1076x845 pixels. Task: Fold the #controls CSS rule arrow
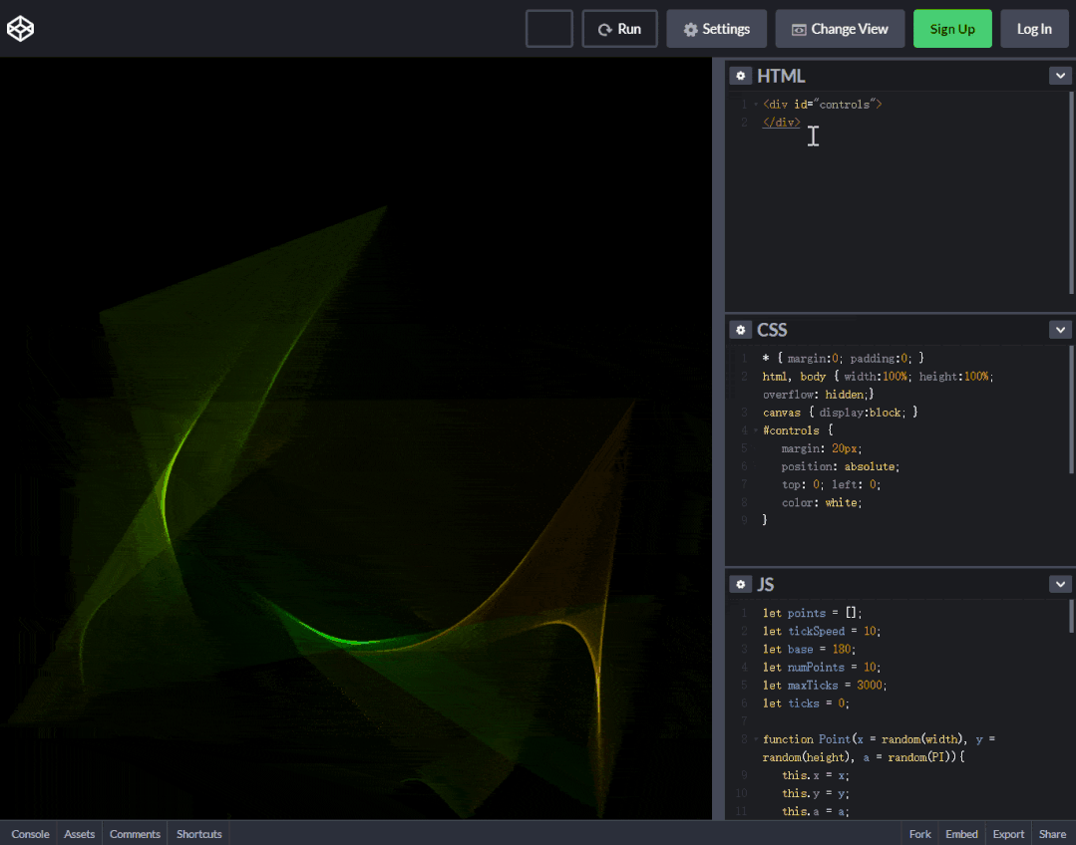756,431
